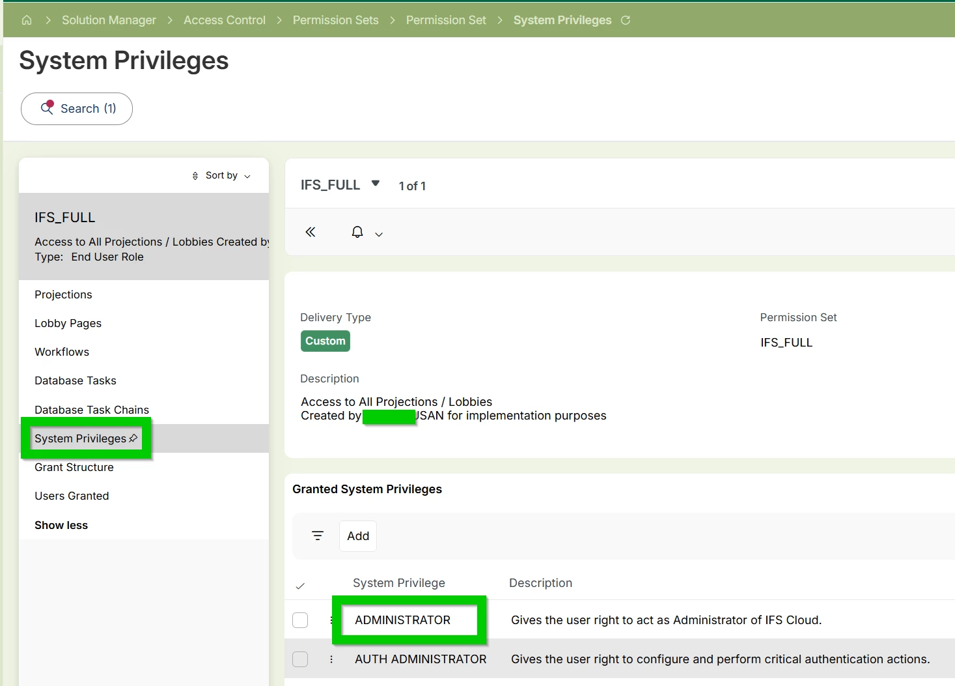The height and width of the screenshot is (686, 955).
Task: Sort by Description column header
Action: [540, 583]
